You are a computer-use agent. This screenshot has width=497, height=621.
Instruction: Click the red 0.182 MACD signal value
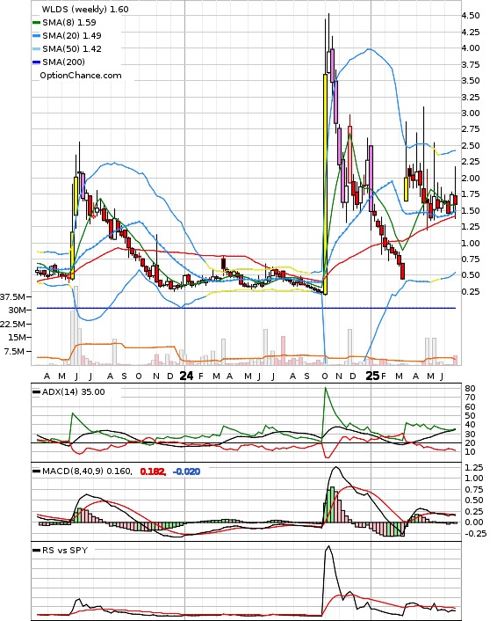click(153, 471)
